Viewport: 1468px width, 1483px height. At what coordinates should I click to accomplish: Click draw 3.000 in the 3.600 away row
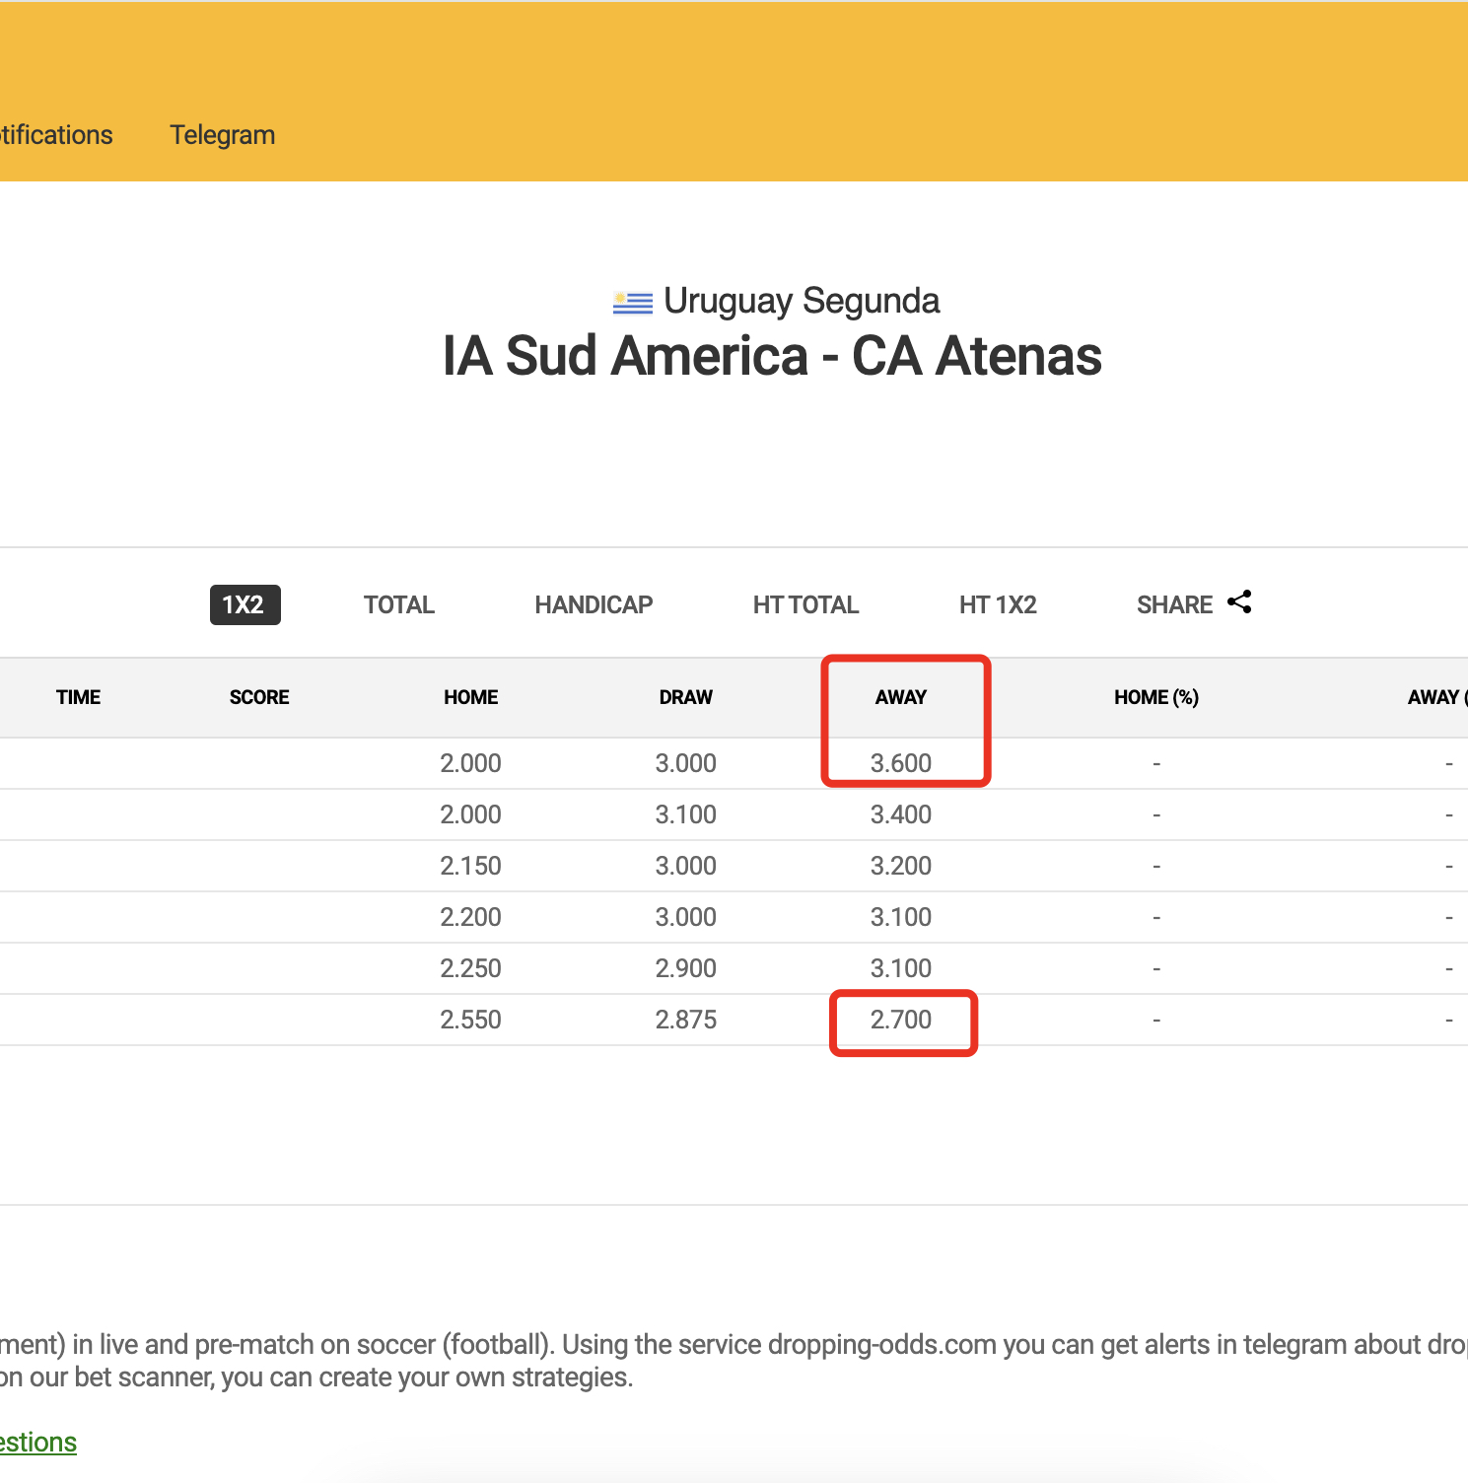pos(686,763)
